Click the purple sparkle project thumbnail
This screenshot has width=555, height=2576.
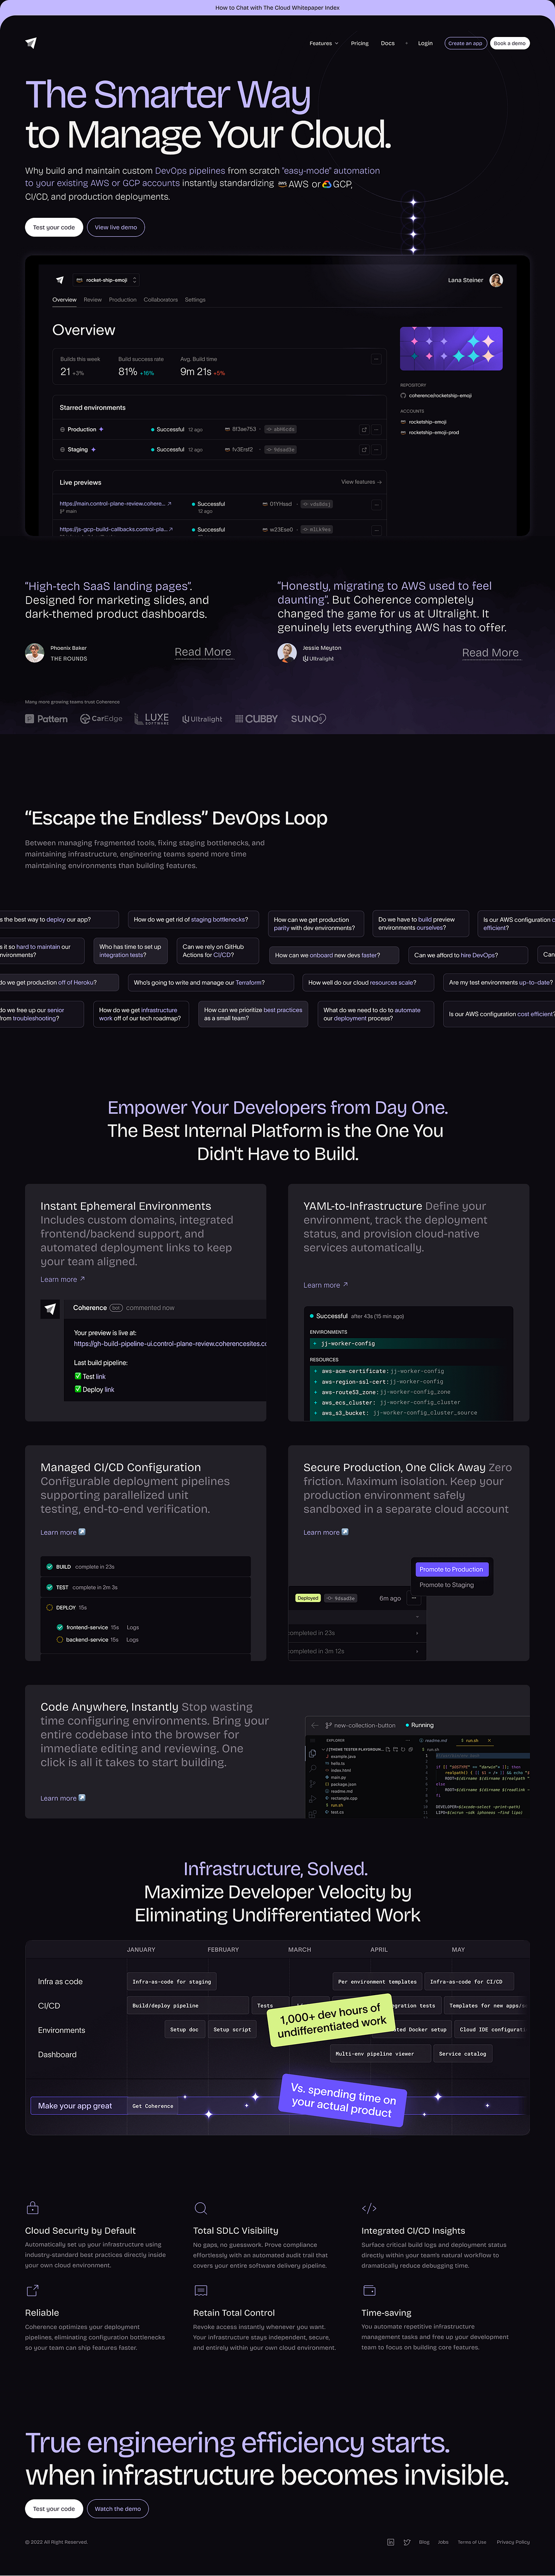(x=451, y=349)
